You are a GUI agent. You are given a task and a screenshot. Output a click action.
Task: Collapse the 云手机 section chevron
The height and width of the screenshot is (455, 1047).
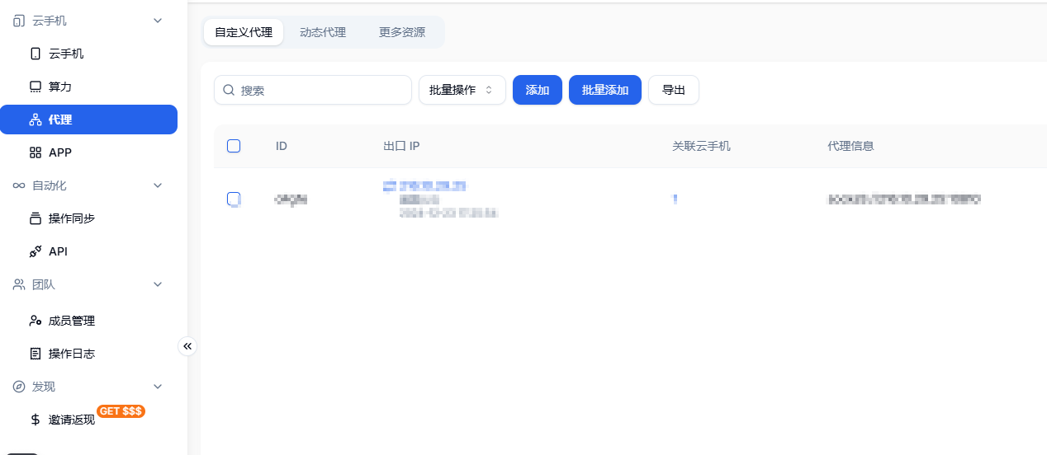(159, 21)
